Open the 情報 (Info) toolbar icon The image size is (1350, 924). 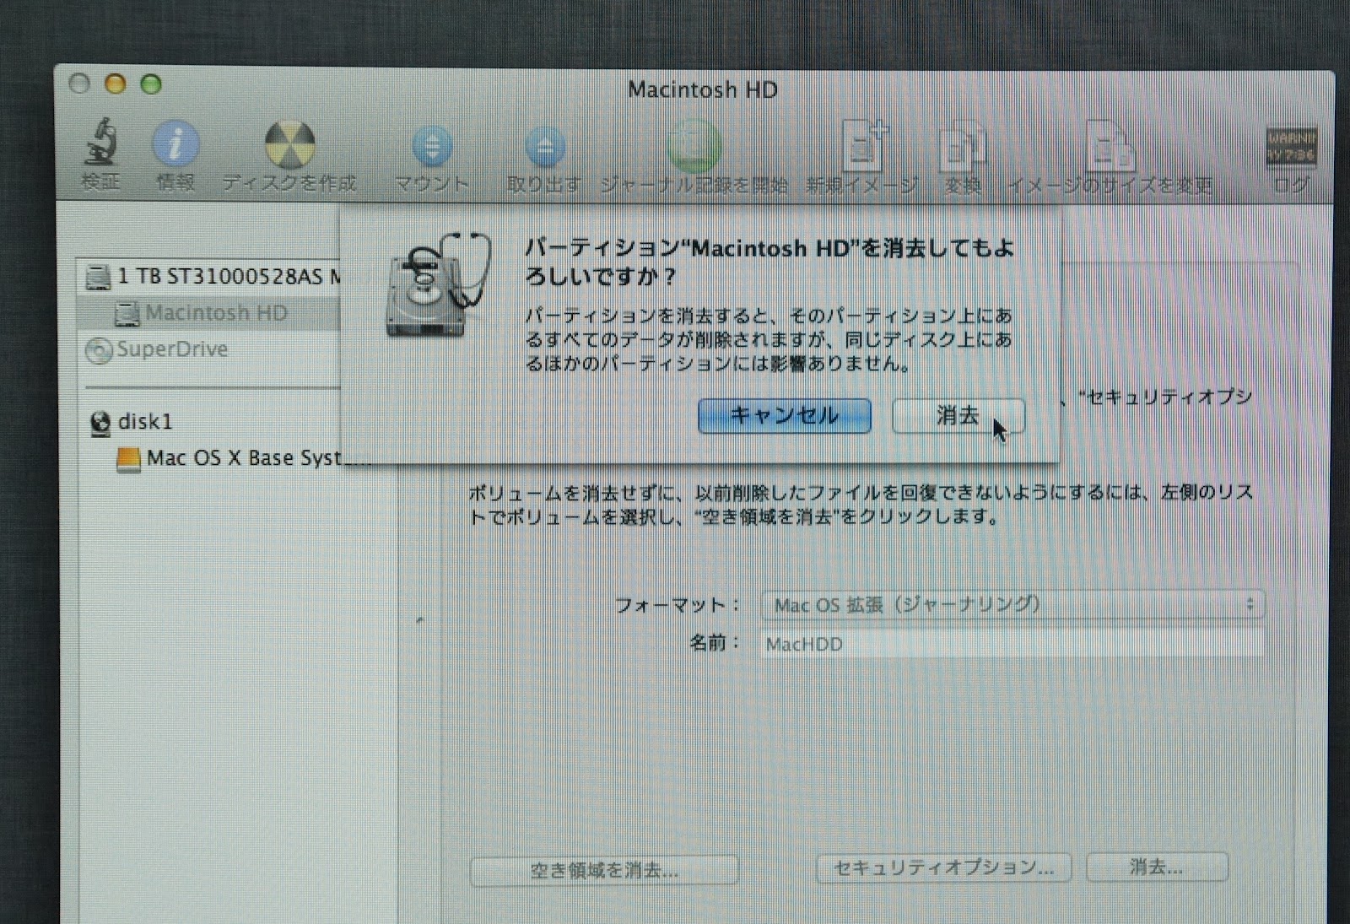click(175, 143)
